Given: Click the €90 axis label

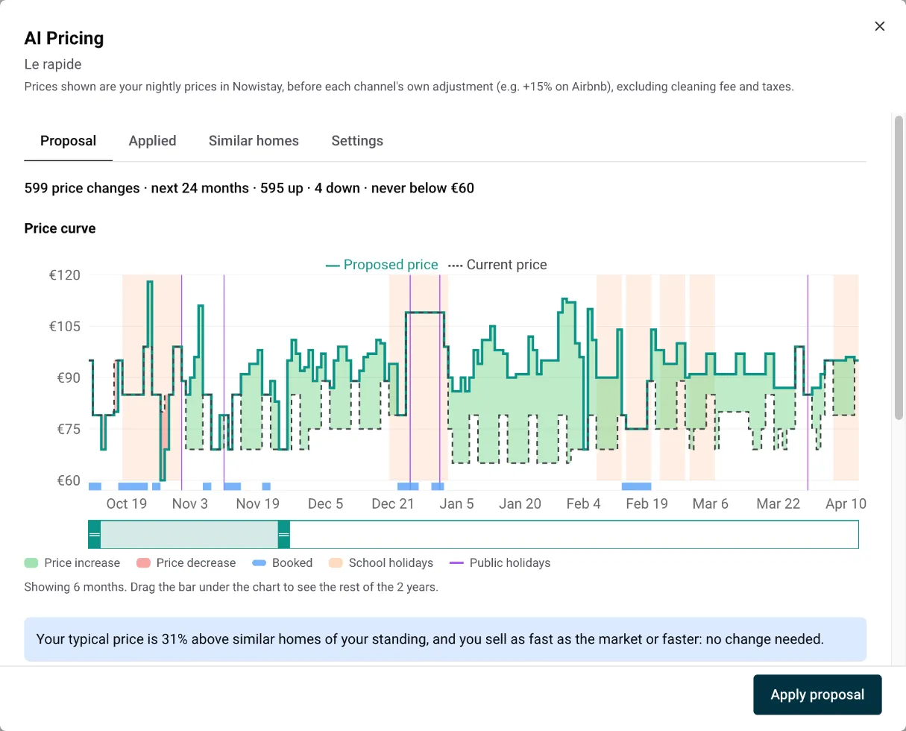Looking at the screenshot, I should (x=67, y=377).
